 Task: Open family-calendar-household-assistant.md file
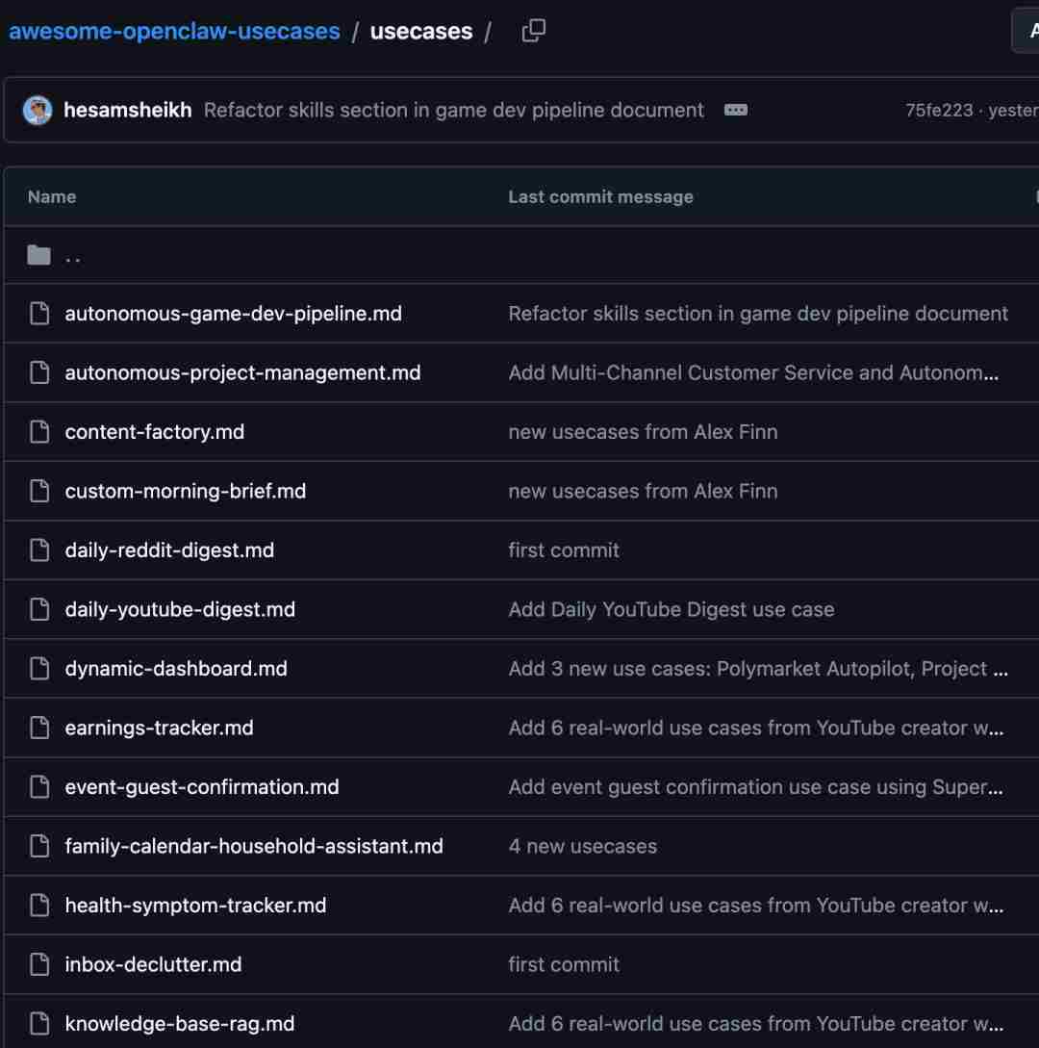(254, 846)
